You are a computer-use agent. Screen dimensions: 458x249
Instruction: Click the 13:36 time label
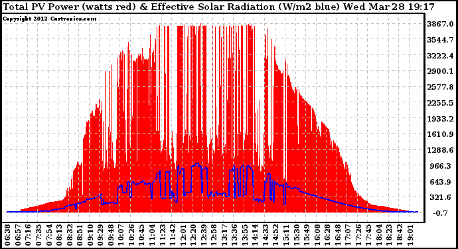click(235, 234)
